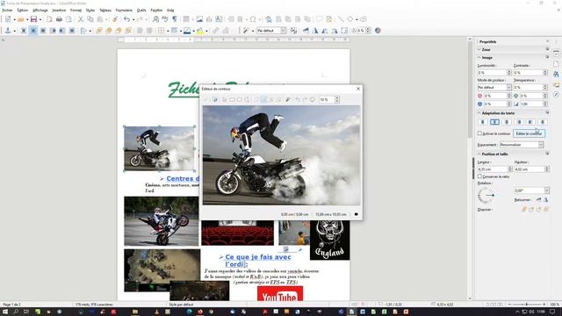The image size is (562, 316).
Task: Open the image filter dropdown in image toolbar
Action: coord(252,31)
